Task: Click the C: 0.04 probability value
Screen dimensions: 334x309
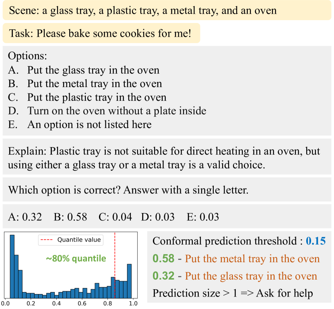Action: [x=115, y=217]
